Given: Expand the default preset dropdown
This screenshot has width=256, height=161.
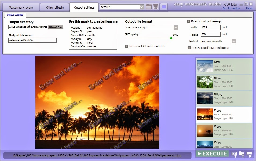Looking at the screenshot, I should [141, 7].
